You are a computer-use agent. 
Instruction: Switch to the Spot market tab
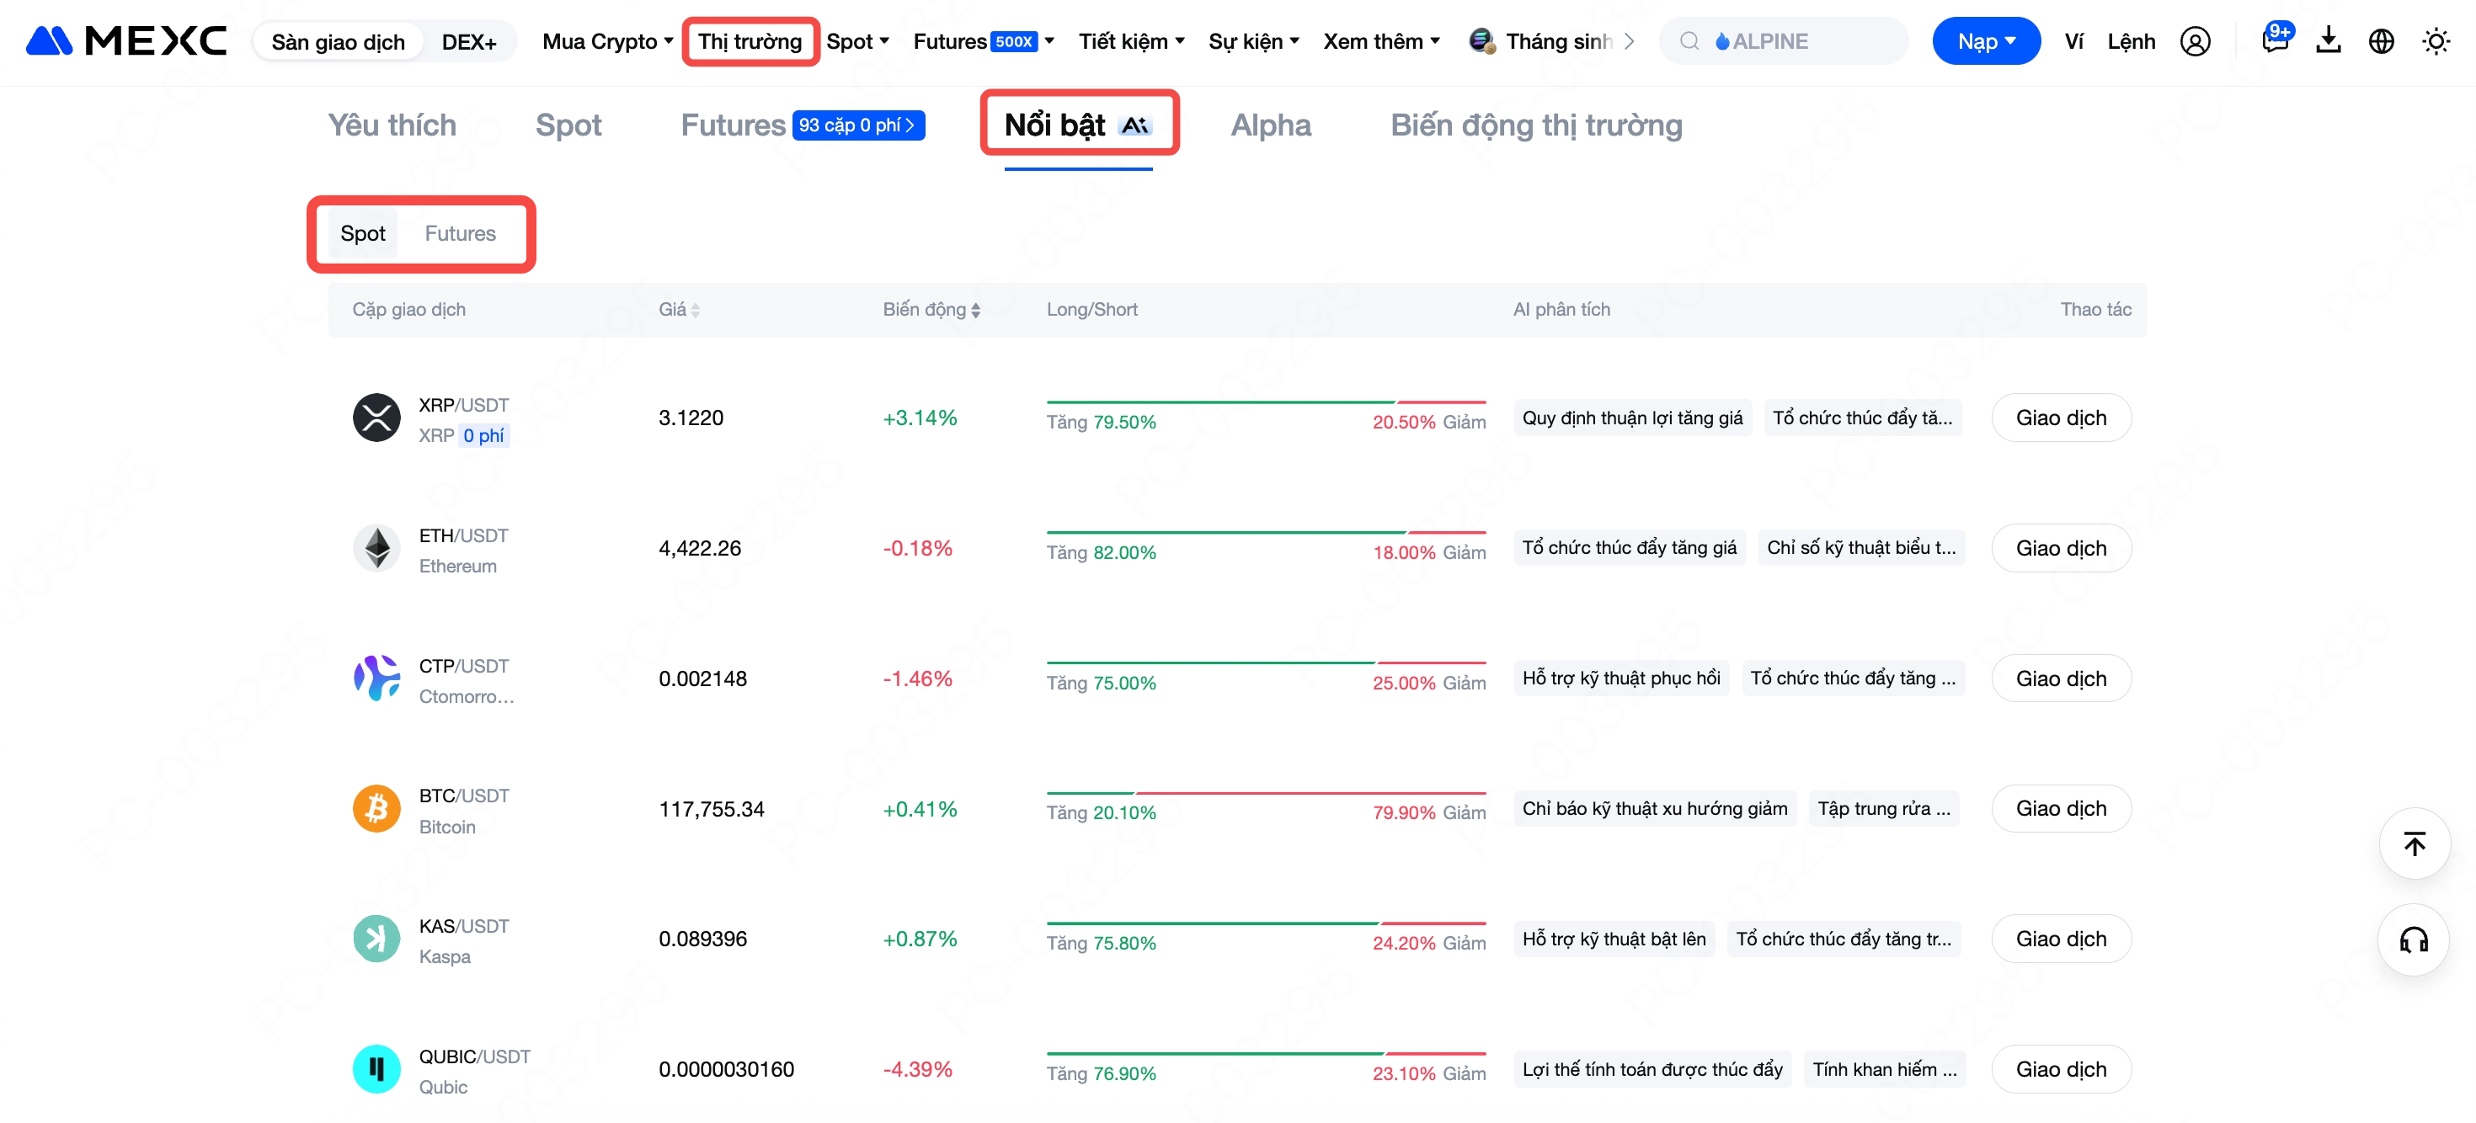tap(568, 125)
